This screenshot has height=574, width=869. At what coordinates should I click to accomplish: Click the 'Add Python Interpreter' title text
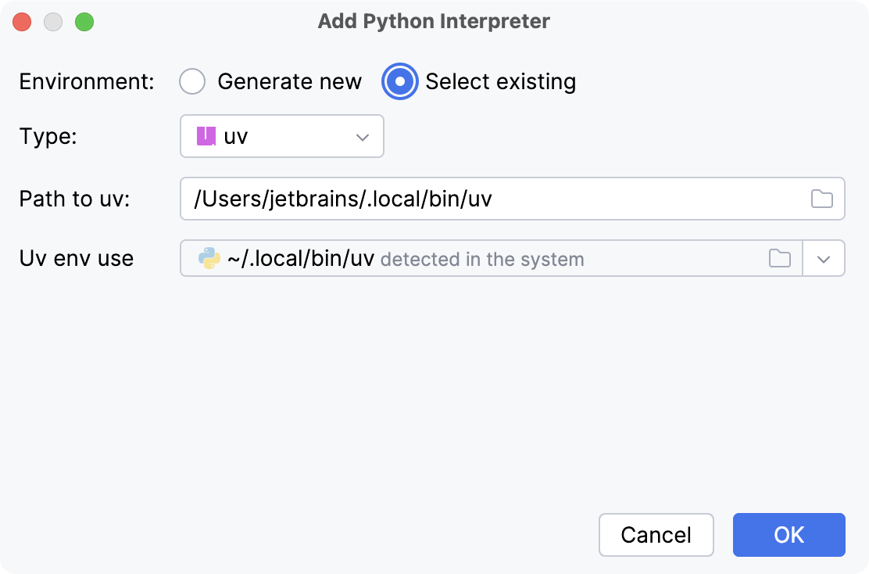pyautogui.click(x=434, y=21)
